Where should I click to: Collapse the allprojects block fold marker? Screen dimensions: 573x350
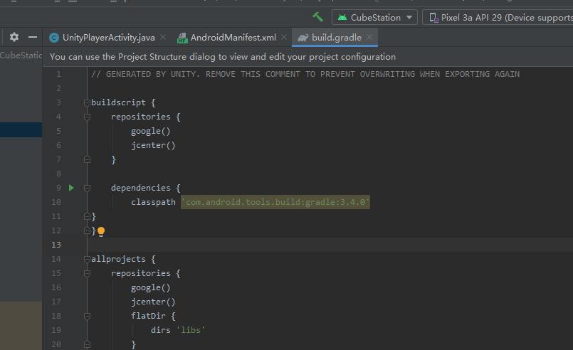87,259
